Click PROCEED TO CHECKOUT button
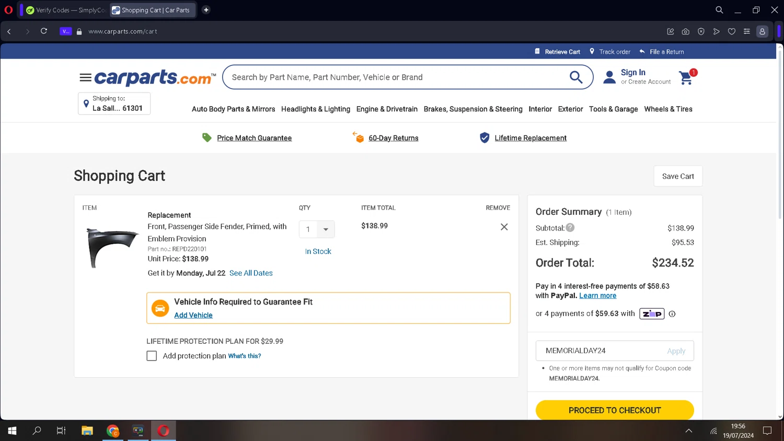The image size is (784, 441). click(x=615, y=410)
